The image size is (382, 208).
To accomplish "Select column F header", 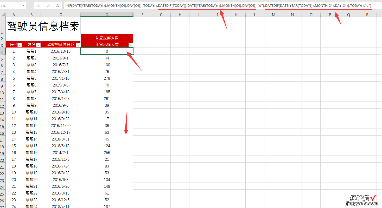I will pyautogui.click(x=143, y=15).
